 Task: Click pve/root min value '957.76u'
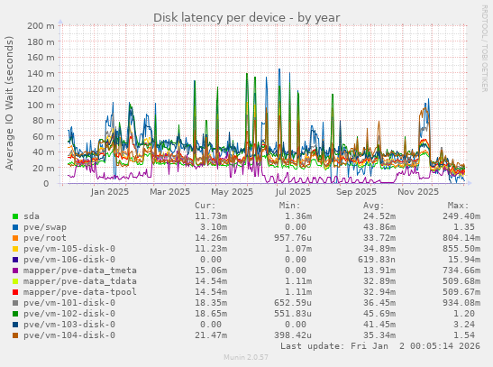293,238
